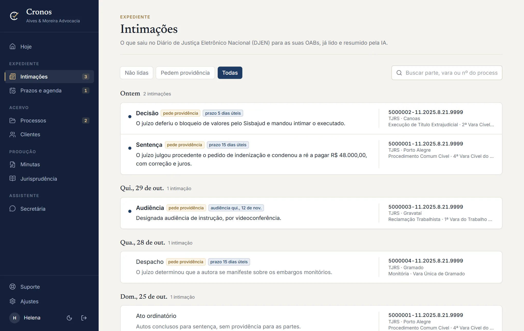Click the audiência qui., 12 de nov. tag
524x331 pixels.
tap(236, 208)
